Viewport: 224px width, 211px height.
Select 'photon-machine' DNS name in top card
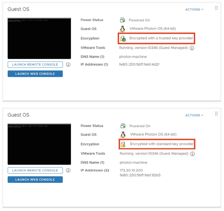[133, 57]
